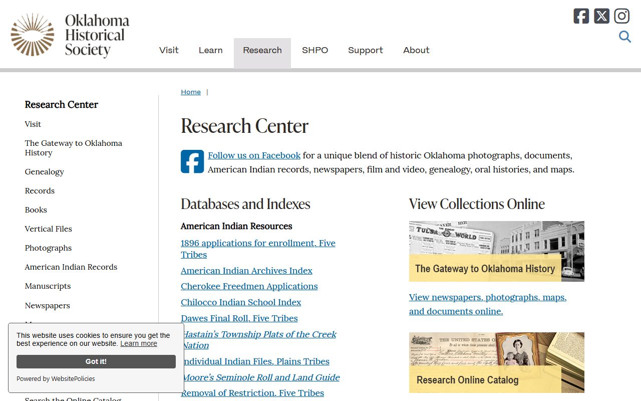Open the Research Center sidebar heading

point(62,104)
